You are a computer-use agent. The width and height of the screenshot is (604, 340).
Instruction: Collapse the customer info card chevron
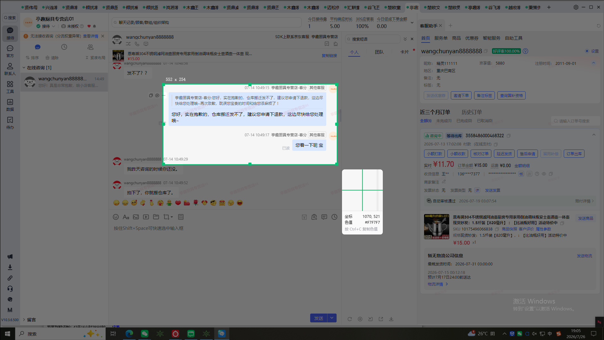[594, 63]
